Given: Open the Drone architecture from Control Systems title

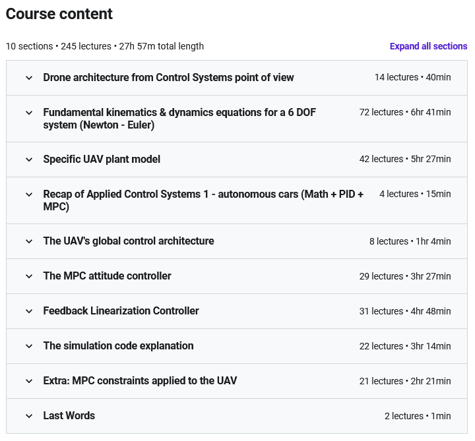Looking at the screenshot, I should [168, 78].
